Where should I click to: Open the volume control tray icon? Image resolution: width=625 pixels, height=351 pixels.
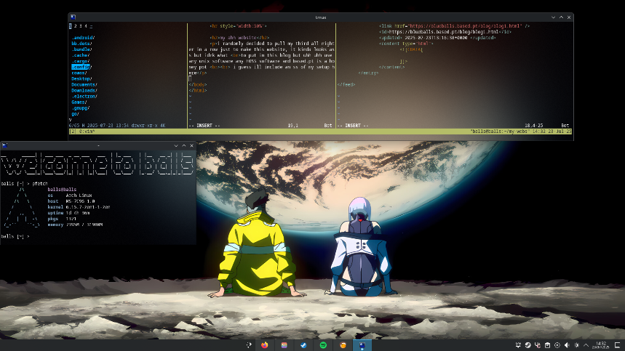click(567, 345)
